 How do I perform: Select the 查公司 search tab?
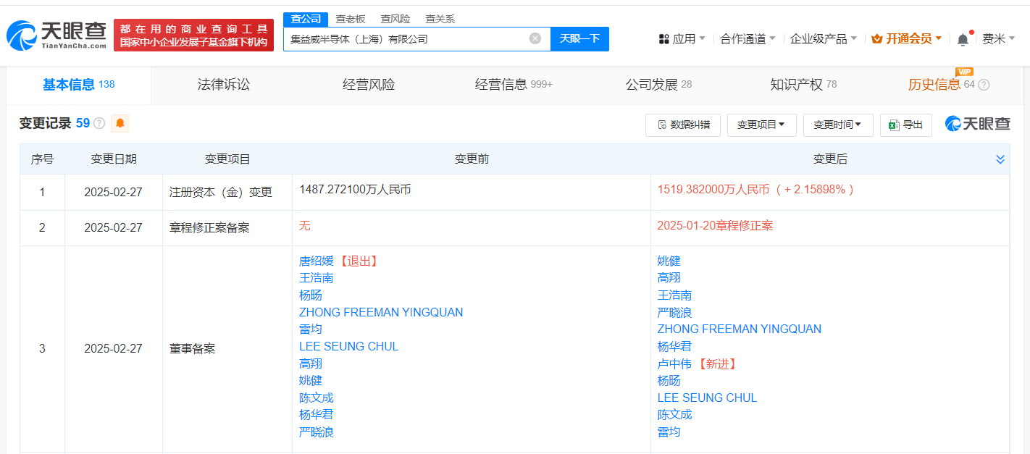[x=305, y=19]
